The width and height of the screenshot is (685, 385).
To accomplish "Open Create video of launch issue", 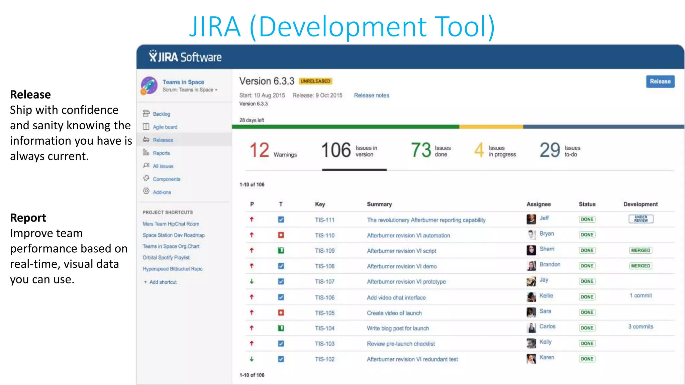I will 394,313.
